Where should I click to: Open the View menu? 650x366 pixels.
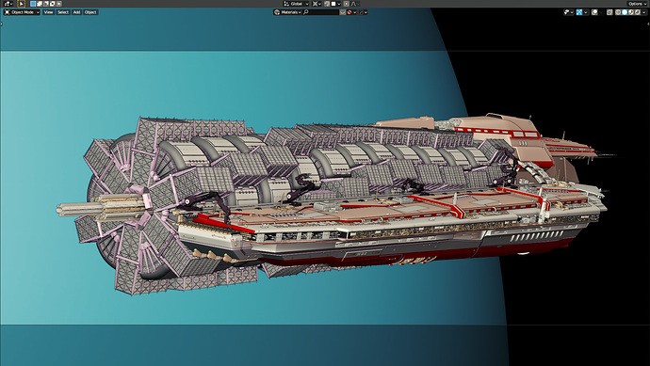click(x=48, y=12)
